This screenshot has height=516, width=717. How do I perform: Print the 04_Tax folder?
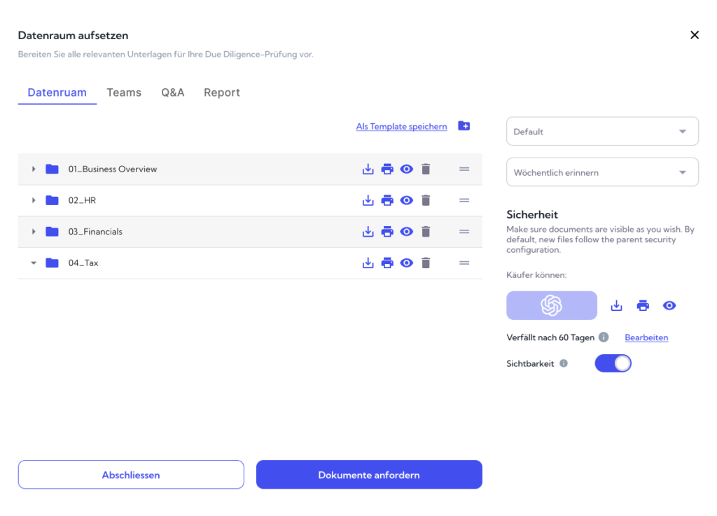tap(387, 263)
